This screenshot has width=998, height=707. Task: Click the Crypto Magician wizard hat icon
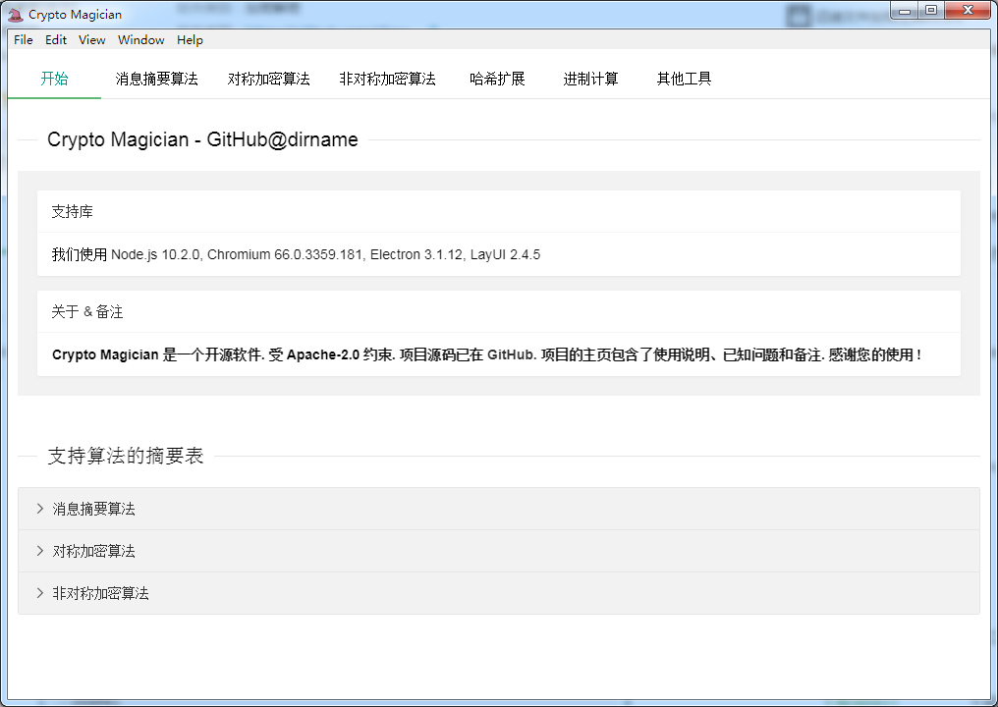tap(16, 14)
